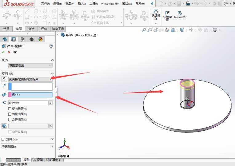Viewport: 235px width, 166px height.
Task: Open the DisplayManager color ball tab
Action: click(41, 39)
